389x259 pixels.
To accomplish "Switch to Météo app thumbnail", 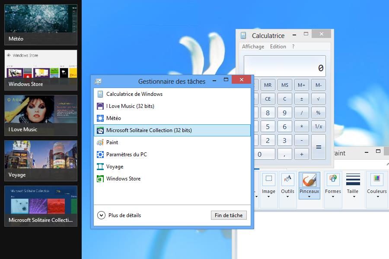I will [x=41, y=25].
